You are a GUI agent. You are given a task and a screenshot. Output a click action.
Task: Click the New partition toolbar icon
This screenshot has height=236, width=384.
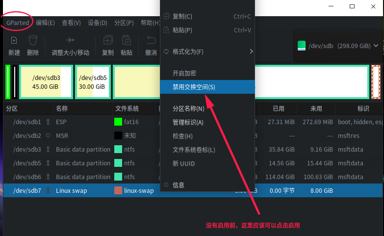14,40
